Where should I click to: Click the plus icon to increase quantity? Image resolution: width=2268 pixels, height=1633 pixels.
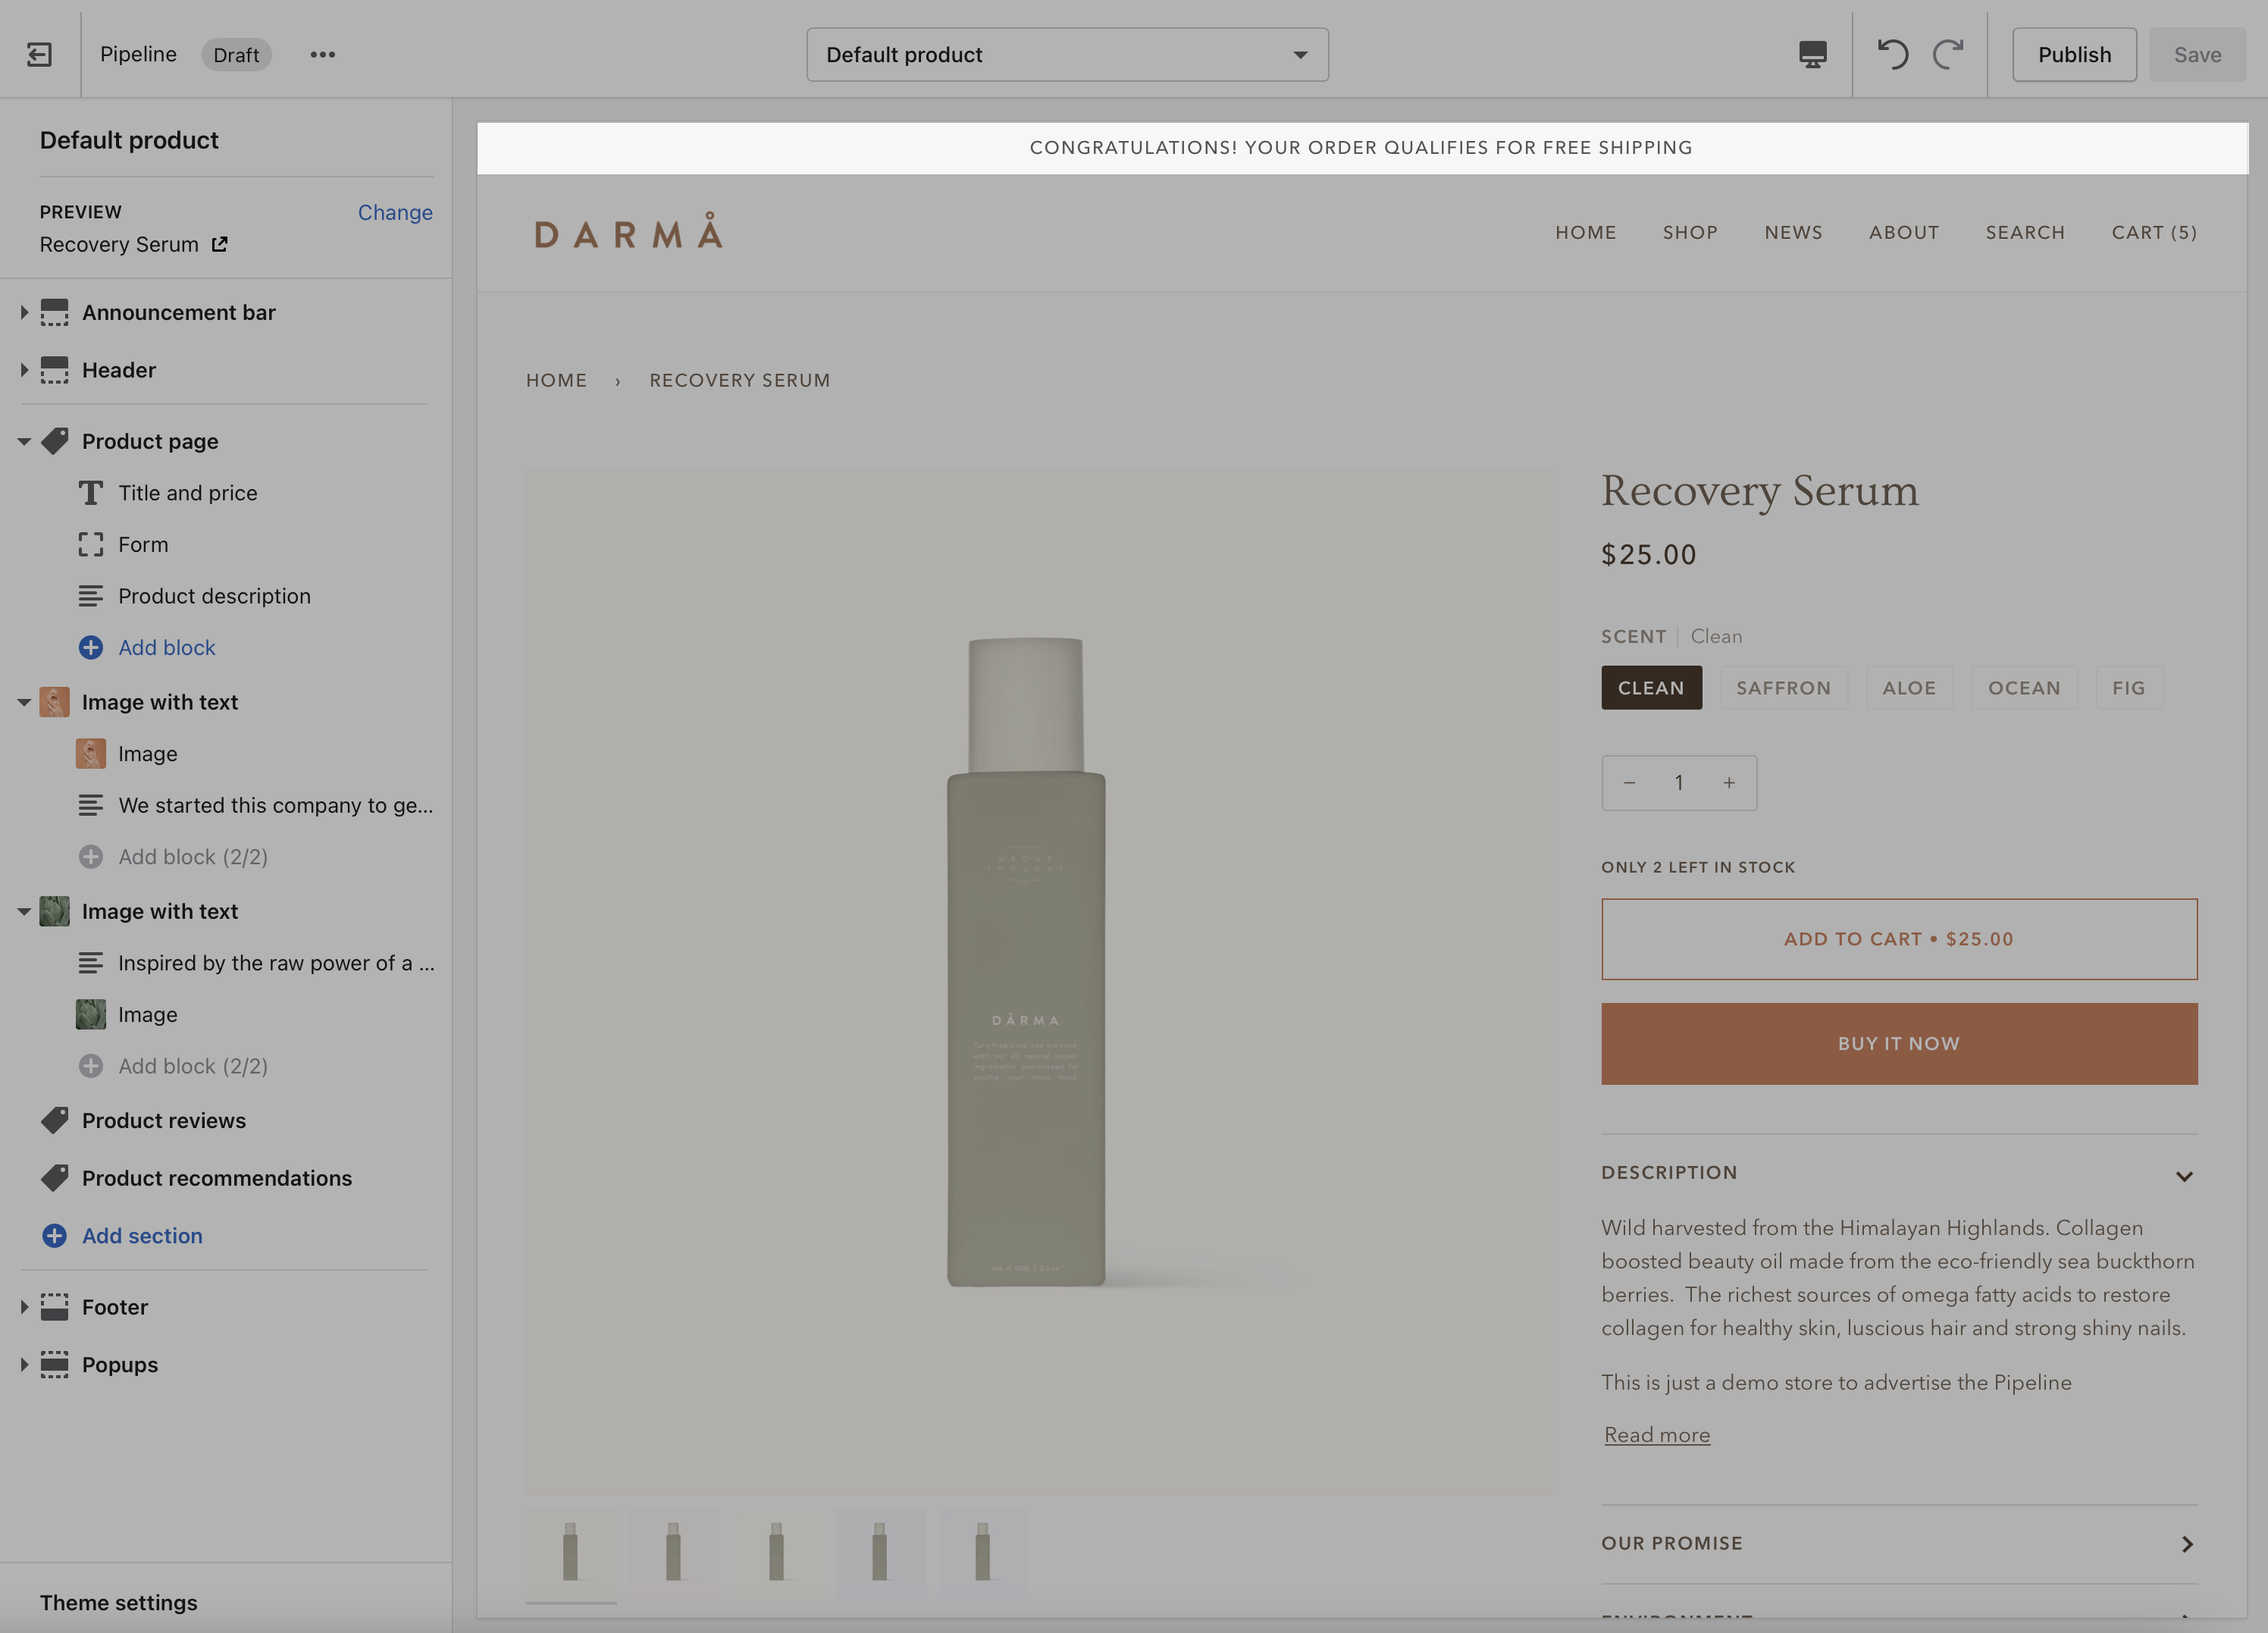tap(1729, 783)
